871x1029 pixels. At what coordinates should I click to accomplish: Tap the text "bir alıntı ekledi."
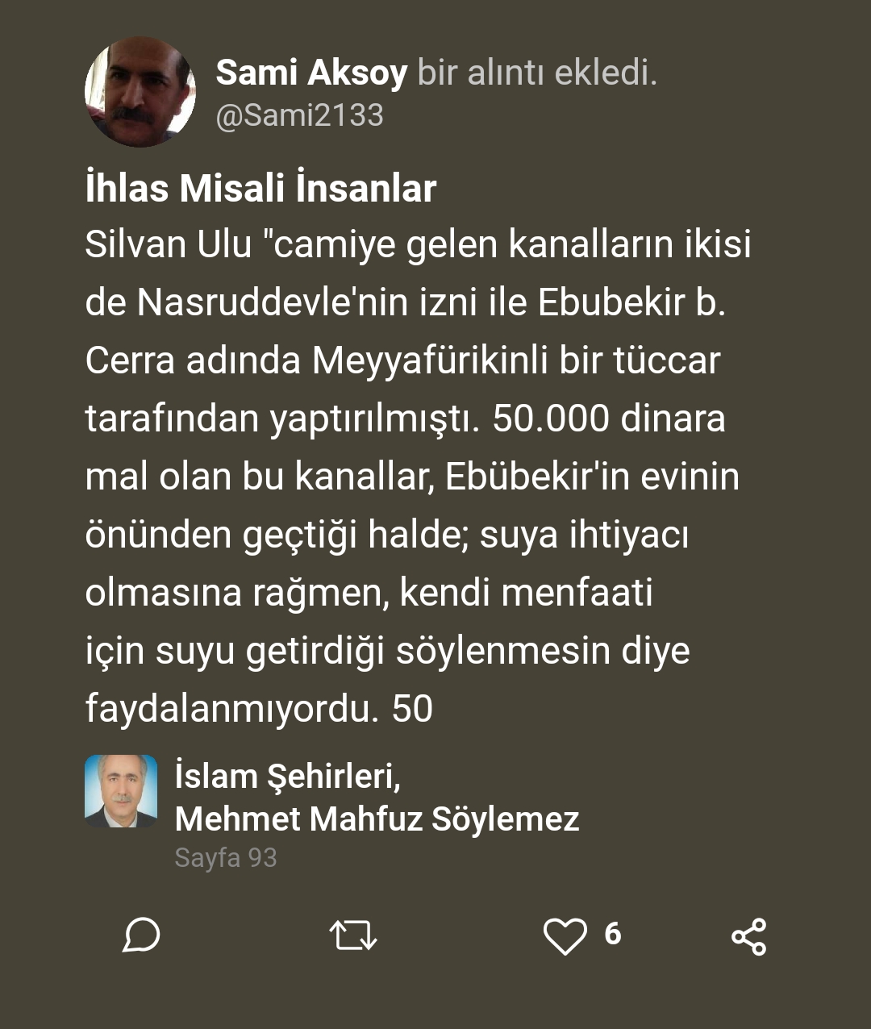point(537,73)
